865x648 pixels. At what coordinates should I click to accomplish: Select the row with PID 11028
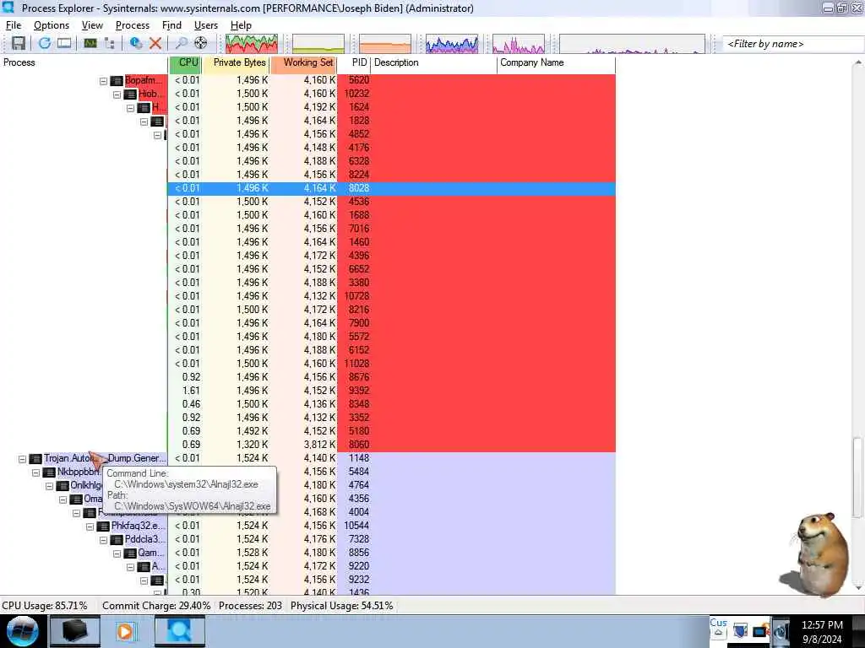[x=392, y=364]
